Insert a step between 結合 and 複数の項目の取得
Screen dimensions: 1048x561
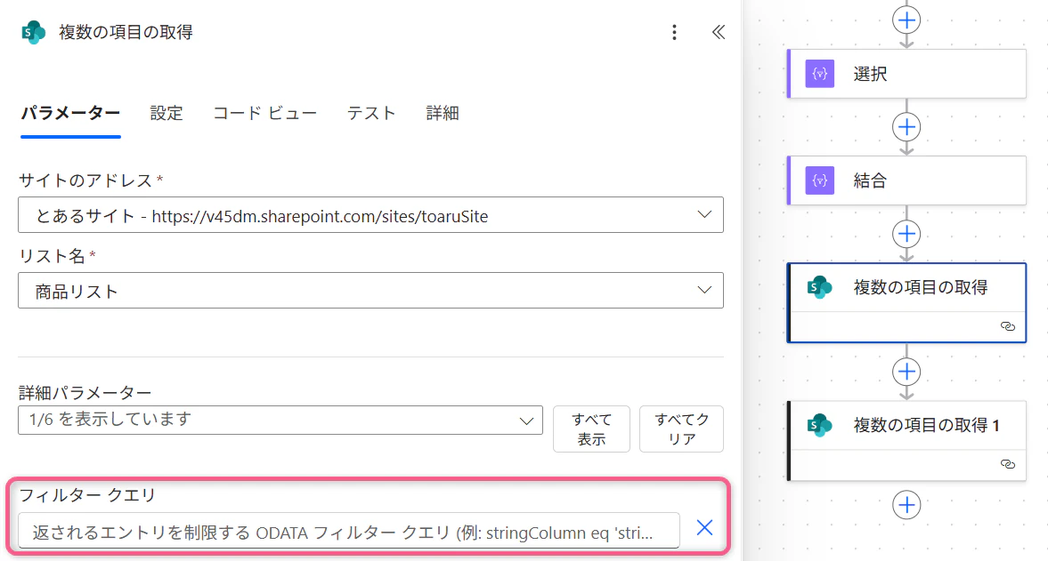[906, 233]
